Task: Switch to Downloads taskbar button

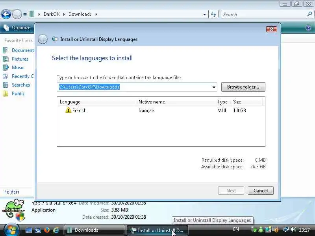Action: 94,230
